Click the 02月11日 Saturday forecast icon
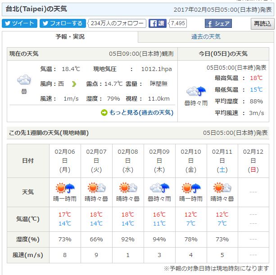The height and width of the screenshot is (275, 276). tap(222, 188)
